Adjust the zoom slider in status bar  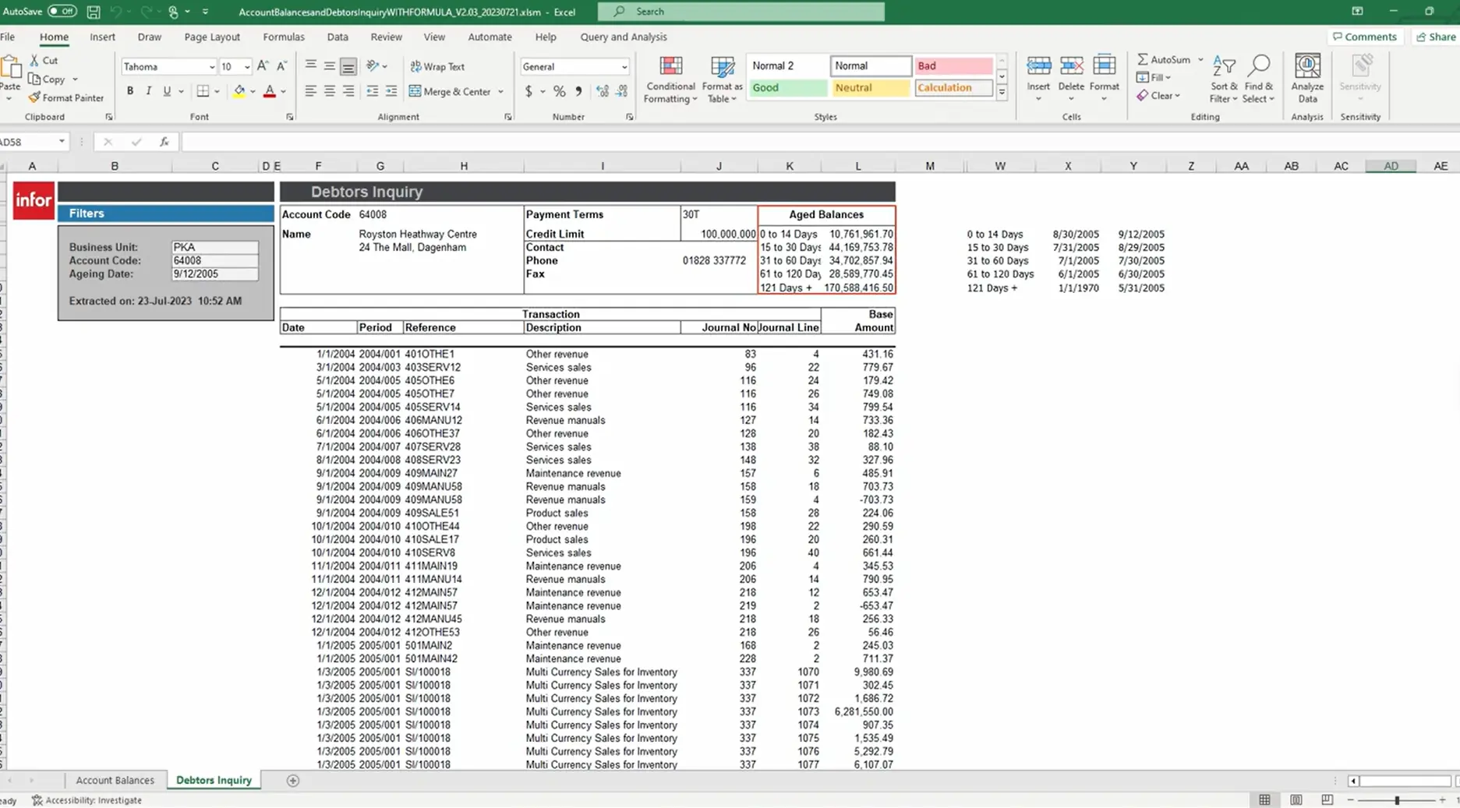[1396, 800]
